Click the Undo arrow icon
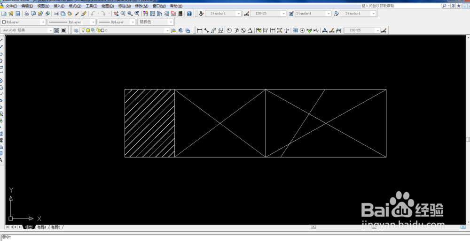Viewport: 470px width, 241px height. pyautogui.click(x=93, y=14)
